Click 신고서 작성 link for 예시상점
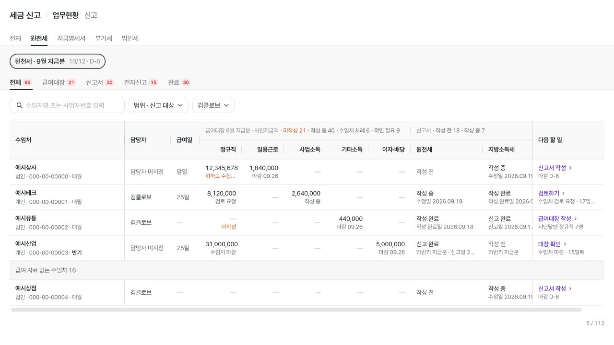Screen dimensions: 614x345 (555, 288)
